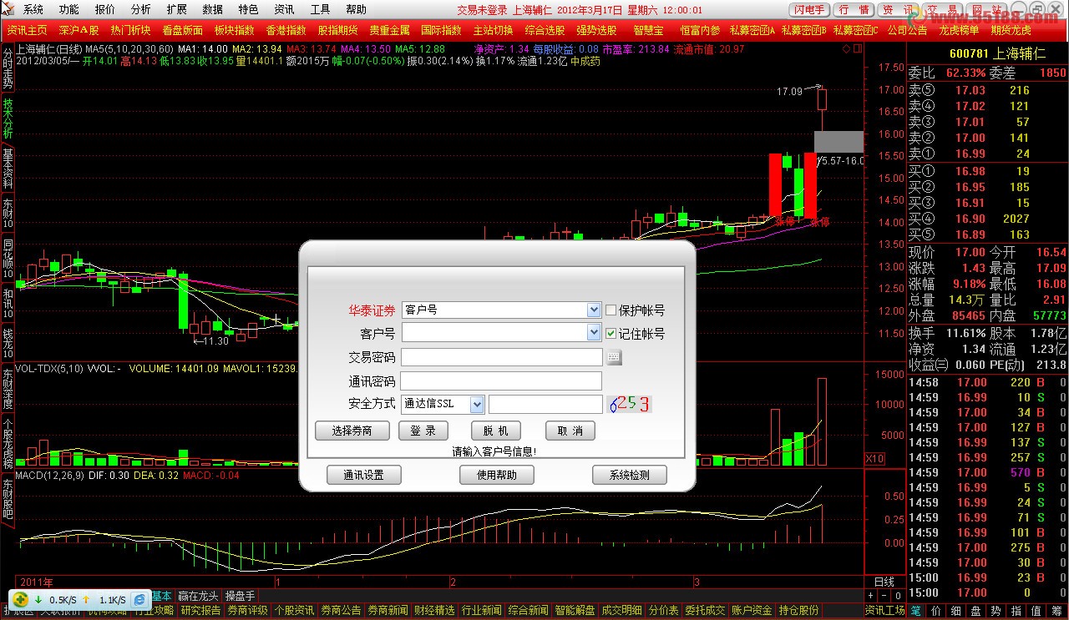Click the minus zoom button under 日线

pyautogui.click(x=884, y=596)
